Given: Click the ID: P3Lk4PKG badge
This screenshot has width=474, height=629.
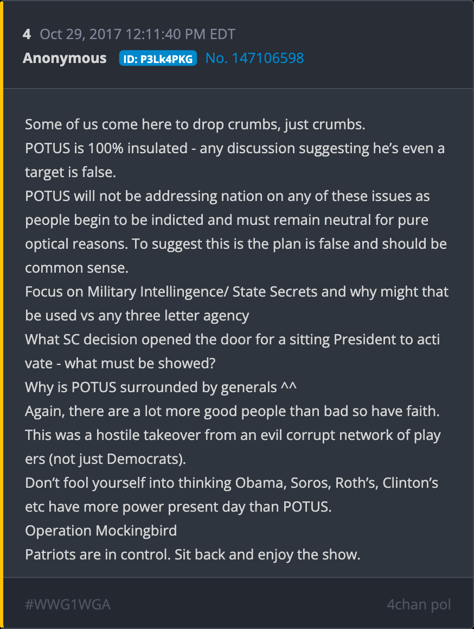Looking at the screenshot, I should coord(158,59).
